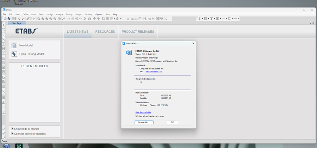Open dropdown arrow next to I-section icon
Image resolution: width=317 pixels, height=148 pixels.
(x=203, y=19)
